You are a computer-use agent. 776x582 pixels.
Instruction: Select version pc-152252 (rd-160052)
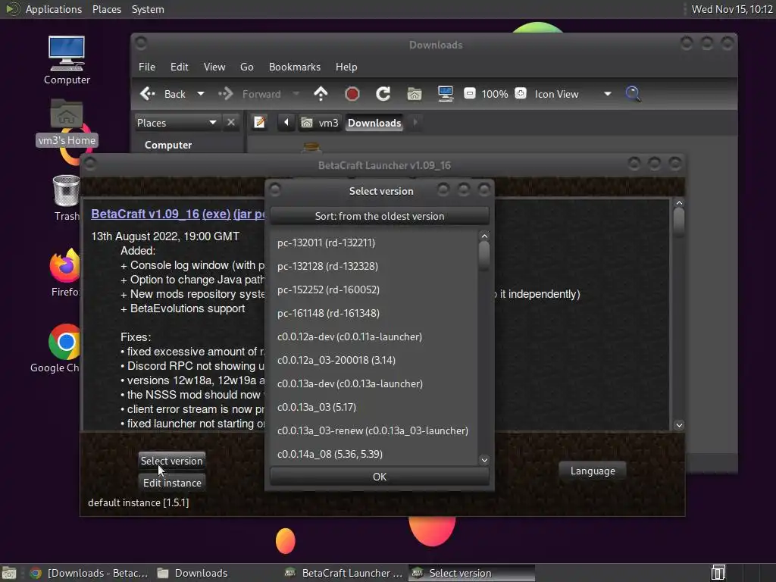[x=374, y=289]
